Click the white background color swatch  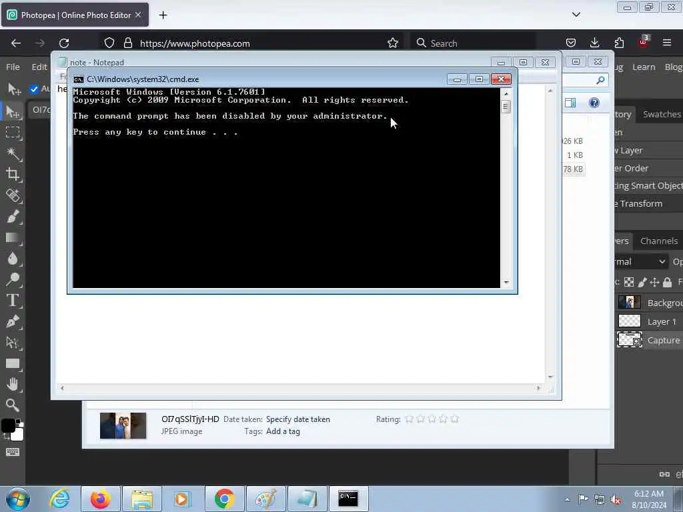pos(19,435)
